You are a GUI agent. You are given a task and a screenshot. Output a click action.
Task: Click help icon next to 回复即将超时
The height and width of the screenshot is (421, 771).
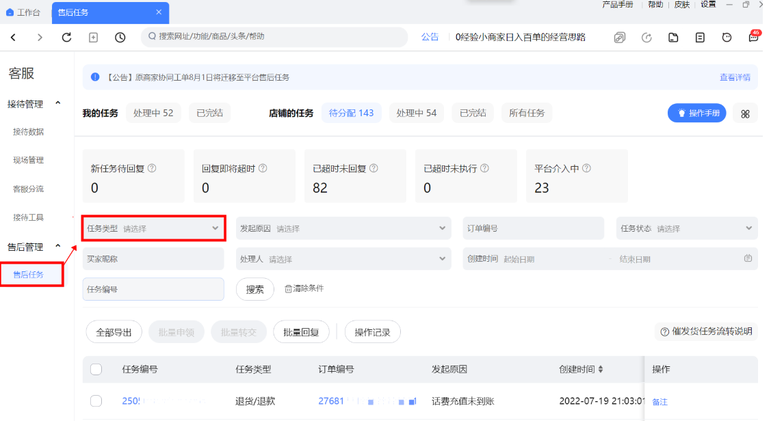pos(263,168)
